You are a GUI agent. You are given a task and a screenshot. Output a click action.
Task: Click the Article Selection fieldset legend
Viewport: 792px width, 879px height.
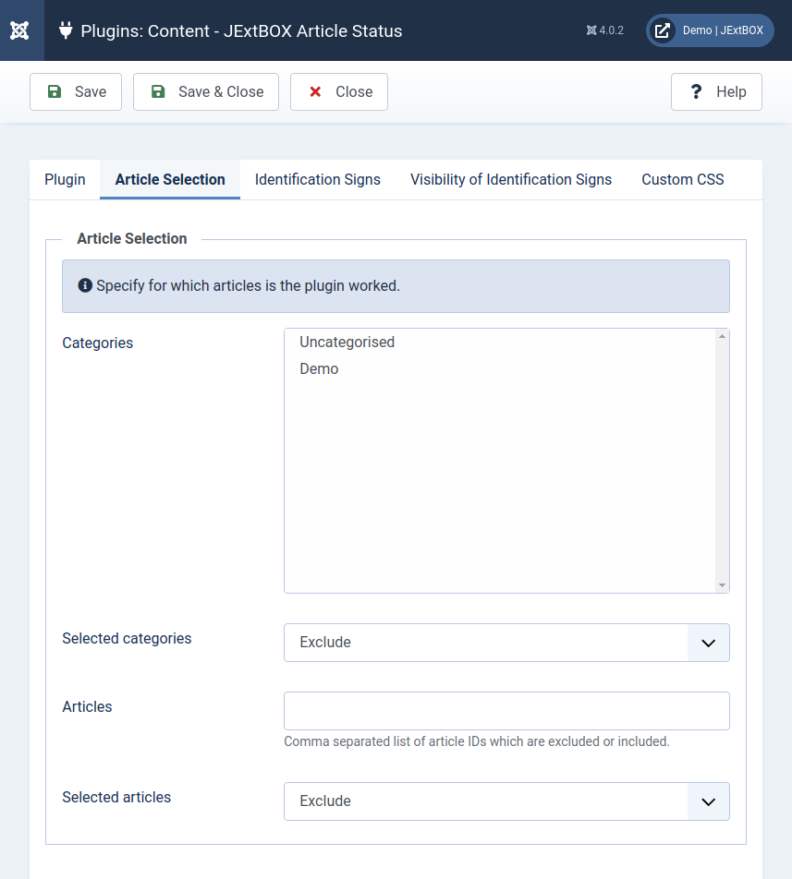tap(132, 239)
